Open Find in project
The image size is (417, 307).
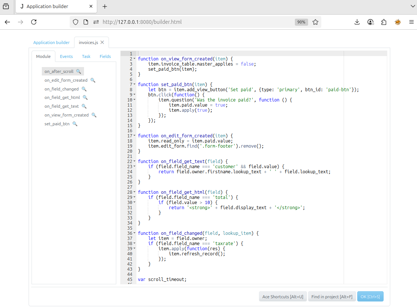pyautogui.click(x=332, y=296)
